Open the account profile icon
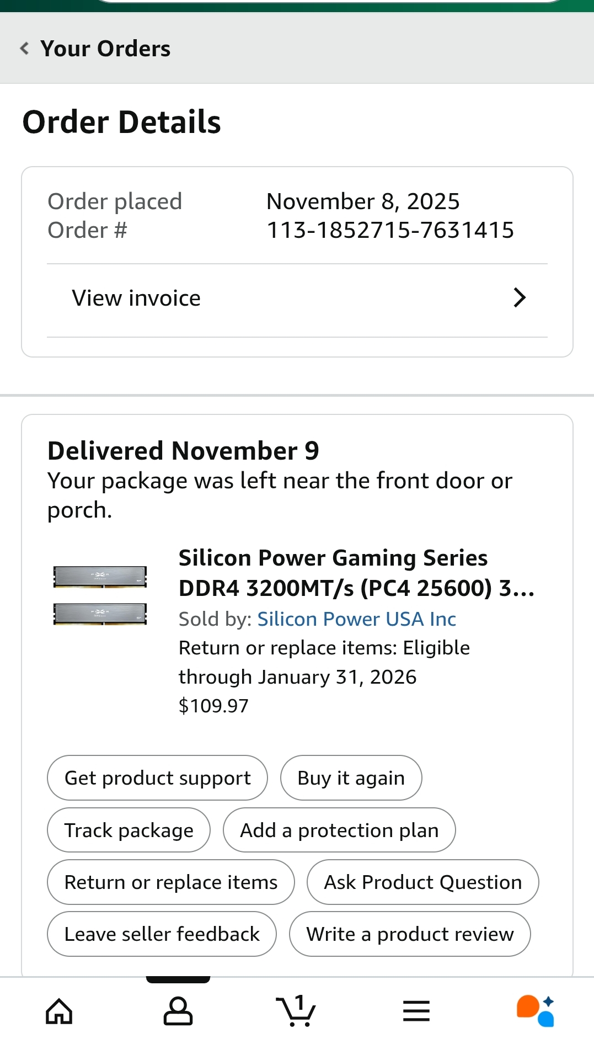Screen dimensions: 594x1044 pyautogui.click(x=178, y=1011)
